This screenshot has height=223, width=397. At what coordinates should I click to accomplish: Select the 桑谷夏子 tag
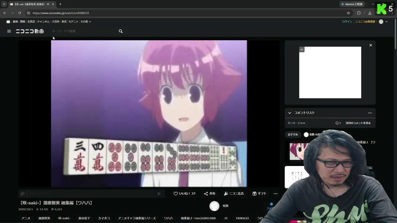(84, 218)
